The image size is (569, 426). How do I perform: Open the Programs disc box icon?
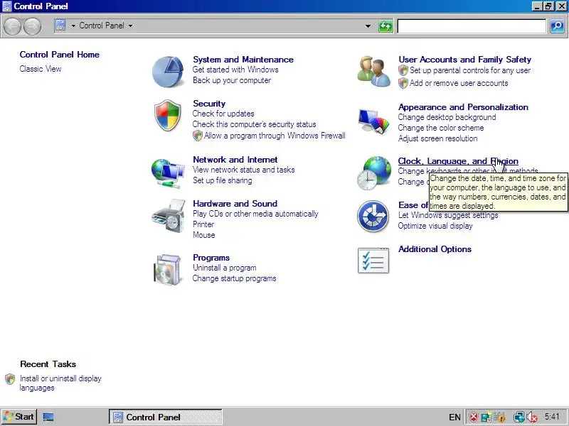click(x=167, y=270)
